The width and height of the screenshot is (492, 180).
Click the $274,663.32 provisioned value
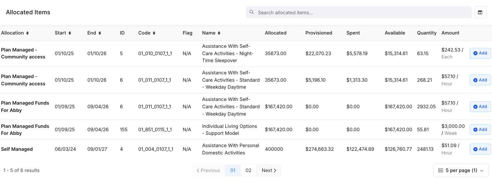(319, 149)
